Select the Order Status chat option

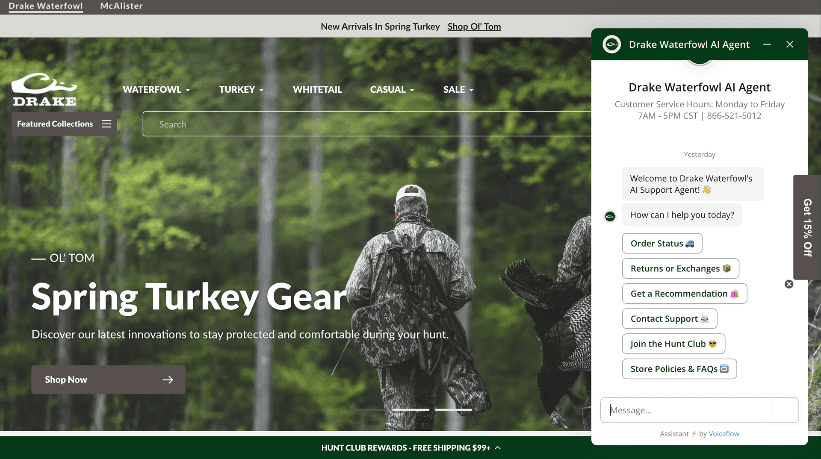tap(662, 243)
